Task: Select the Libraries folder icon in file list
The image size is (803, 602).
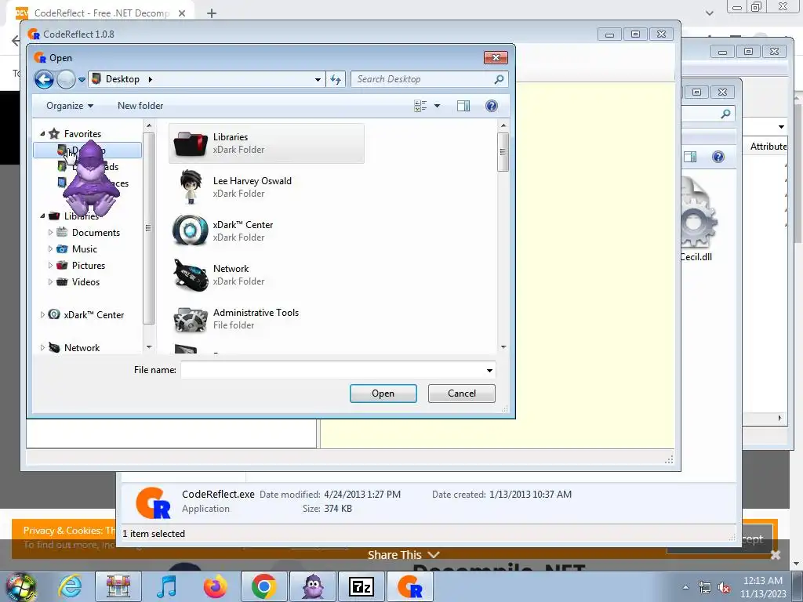Action: (191, 144)
